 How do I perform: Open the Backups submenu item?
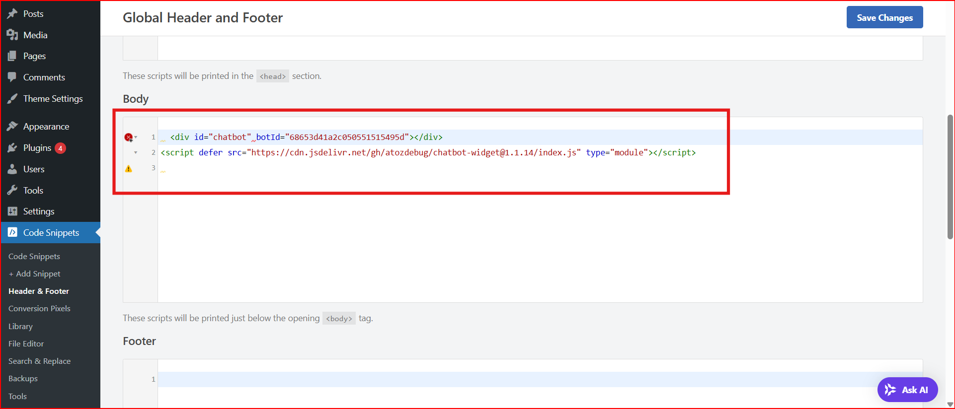tap(23, 378)
